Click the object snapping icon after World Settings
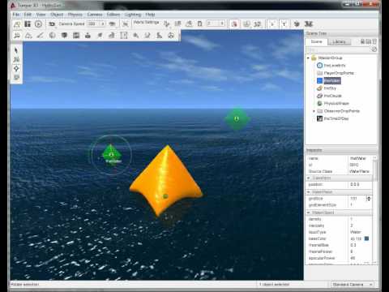Image resolution: width=389 pixels, height=292 pixels. click(166, 24)
